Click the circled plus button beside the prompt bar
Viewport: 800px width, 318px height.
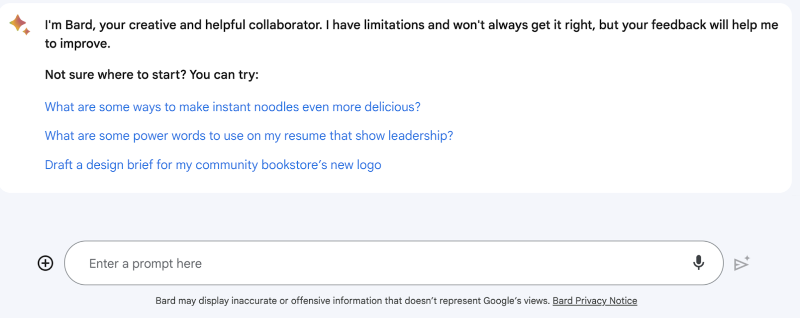pos(44,263)
